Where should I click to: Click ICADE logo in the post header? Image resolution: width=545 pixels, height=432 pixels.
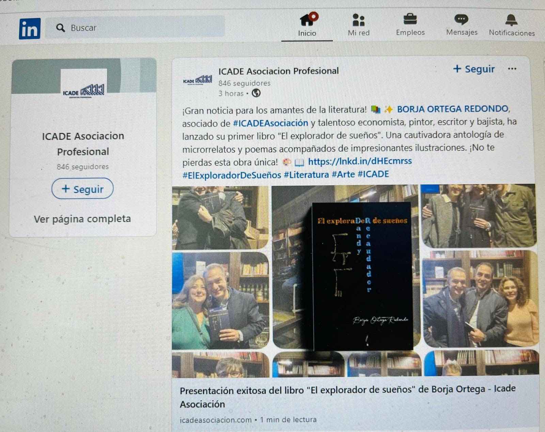(198, 81)
